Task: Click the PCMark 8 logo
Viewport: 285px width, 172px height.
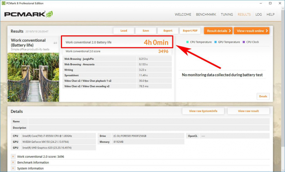Action: (x=28, y=15)
